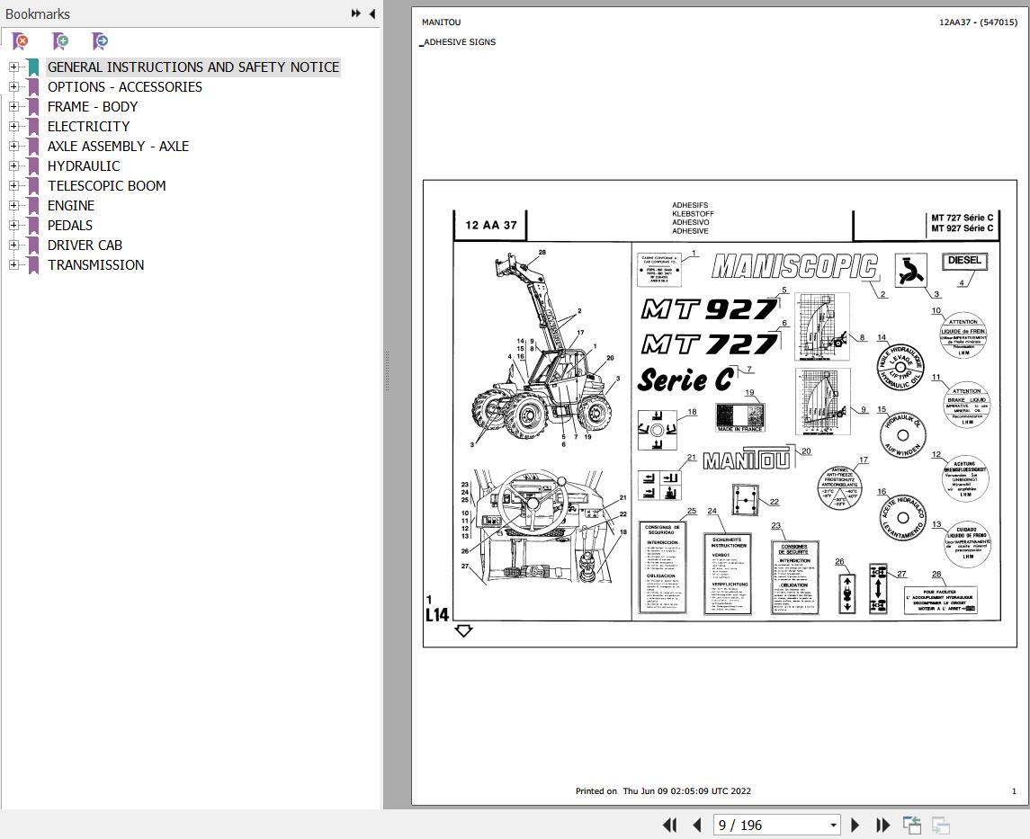Go to first page button
Viewport: 1030px width, 839px height.
tap(669, 826)
